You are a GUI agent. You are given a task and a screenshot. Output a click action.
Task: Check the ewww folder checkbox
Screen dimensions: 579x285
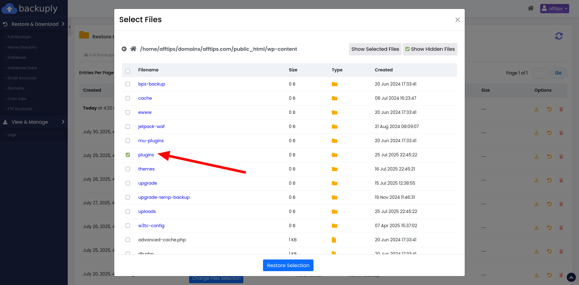coord(128,112)
